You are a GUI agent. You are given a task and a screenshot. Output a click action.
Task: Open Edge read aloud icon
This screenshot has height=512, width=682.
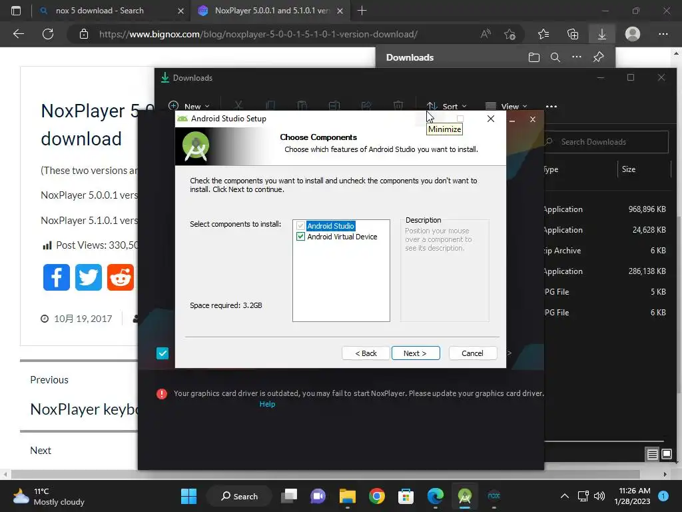pyautogui.click(x=486, y=34)
